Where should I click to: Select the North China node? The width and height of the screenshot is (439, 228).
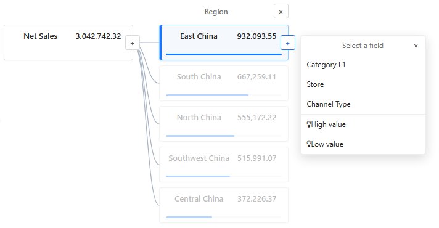tap(223, 124)
